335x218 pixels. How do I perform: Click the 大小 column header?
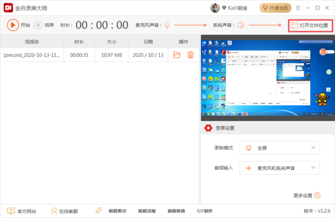point(112,42)
